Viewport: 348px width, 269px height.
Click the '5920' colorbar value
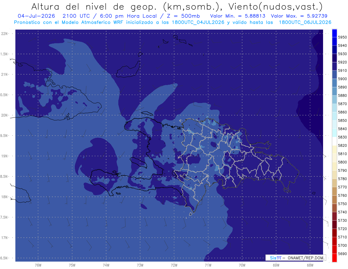coord(342,62)
